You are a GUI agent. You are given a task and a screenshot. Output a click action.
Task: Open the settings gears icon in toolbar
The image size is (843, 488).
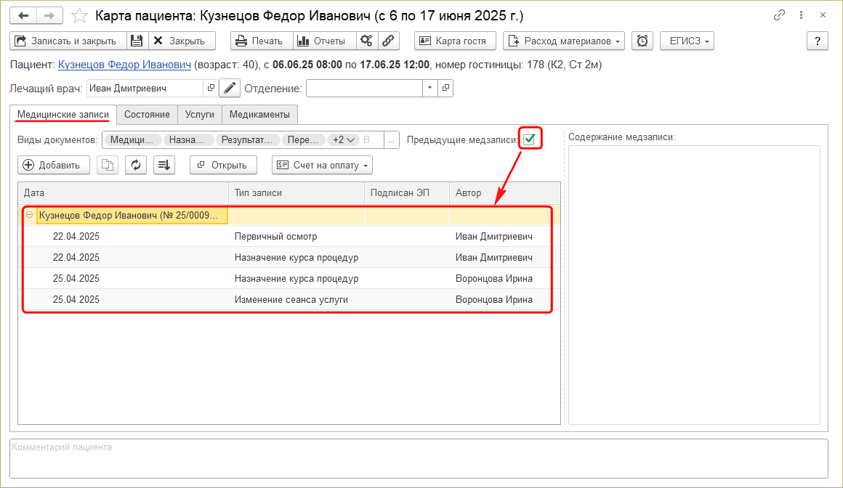click(366, 41)
